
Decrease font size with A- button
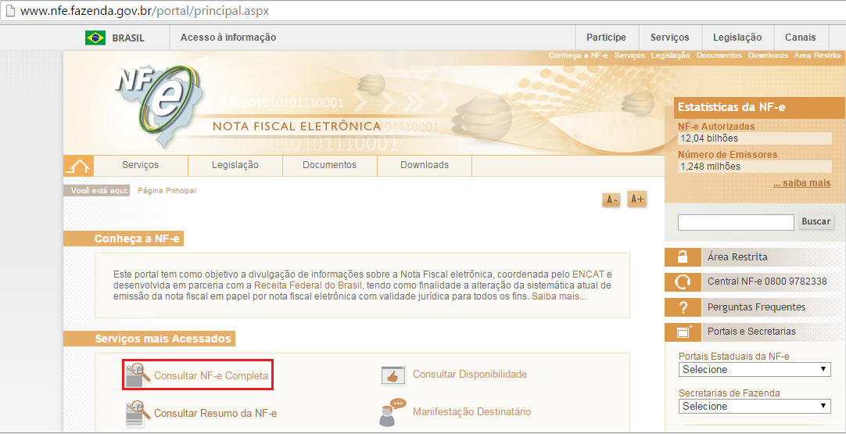(x=611, y=199)
